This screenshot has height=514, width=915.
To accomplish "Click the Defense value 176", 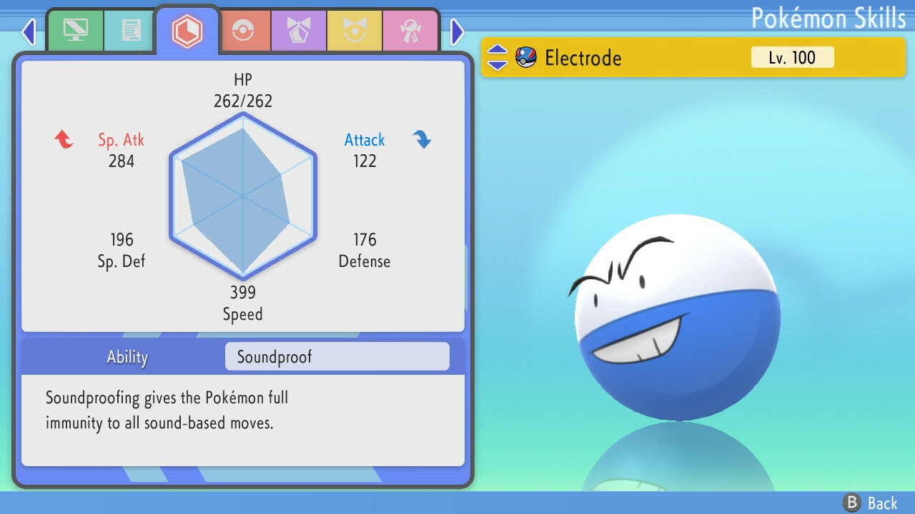I will [365, 240].
